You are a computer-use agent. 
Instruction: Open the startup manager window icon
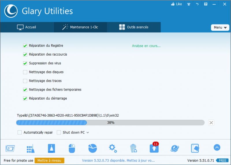pos(10,148)
